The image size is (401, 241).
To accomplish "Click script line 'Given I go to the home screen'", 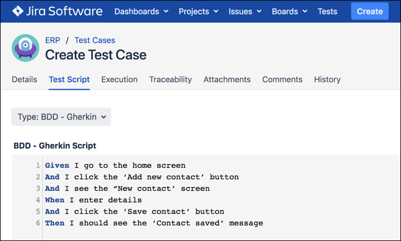I will (x=115, y=165).
